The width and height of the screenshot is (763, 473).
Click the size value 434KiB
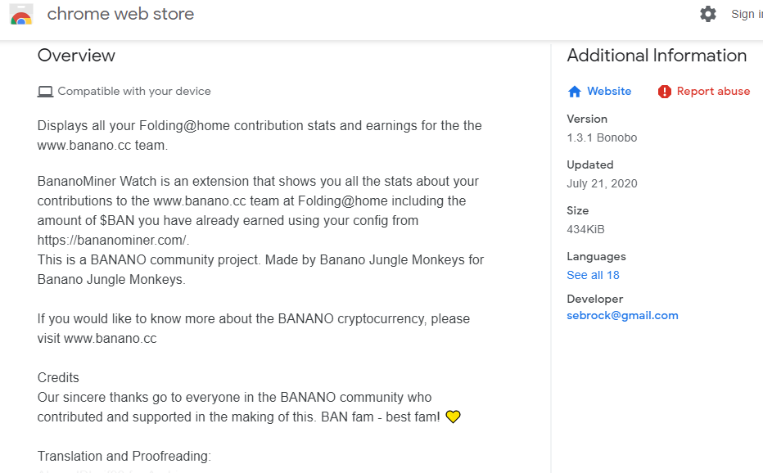585,229
